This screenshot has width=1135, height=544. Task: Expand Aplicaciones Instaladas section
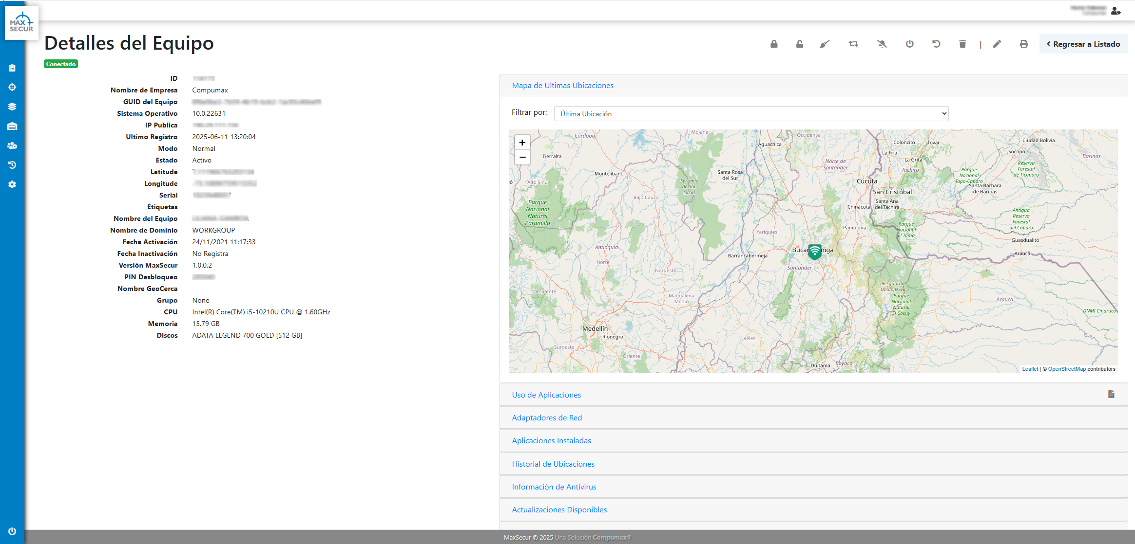pyautogui.click(x=552, y=441)
